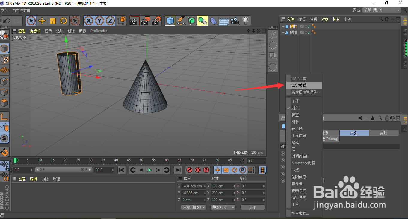Open the Subdivision Surface generator icon
The width and height of the screenshot is (408, 219).
(192, 21)
